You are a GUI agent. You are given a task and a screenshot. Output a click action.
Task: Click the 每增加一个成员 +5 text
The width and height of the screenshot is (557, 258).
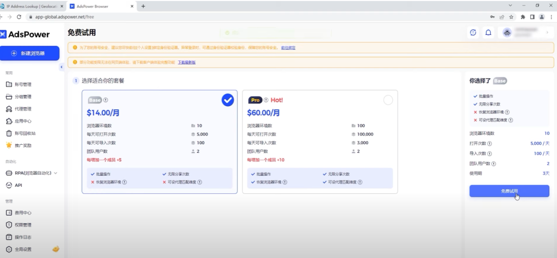pos(104,160)
